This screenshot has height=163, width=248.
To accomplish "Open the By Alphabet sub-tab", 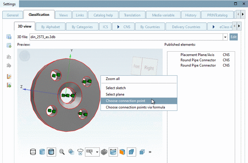I will tap(51, 27).
